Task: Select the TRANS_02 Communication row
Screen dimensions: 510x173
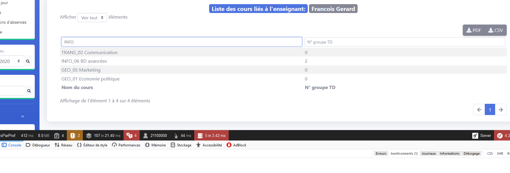Action: (x=283, y=52)
